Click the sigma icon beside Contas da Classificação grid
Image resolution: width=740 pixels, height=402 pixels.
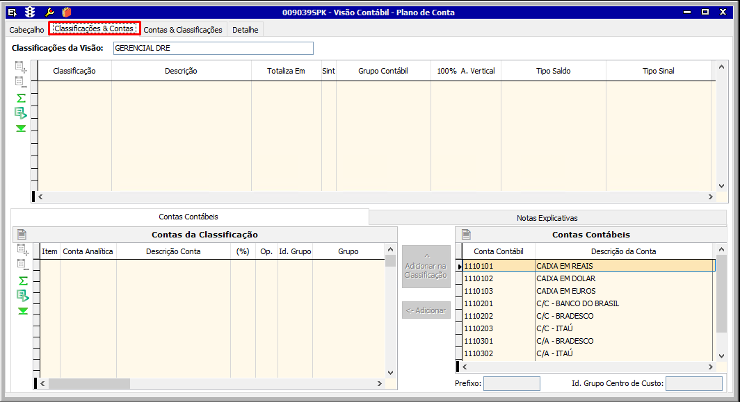click(23, 280)
